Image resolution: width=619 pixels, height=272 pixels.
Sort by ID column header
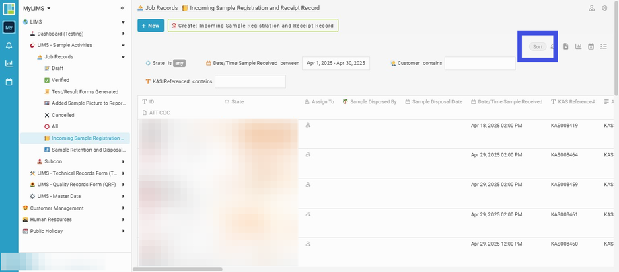pos(149,101)
